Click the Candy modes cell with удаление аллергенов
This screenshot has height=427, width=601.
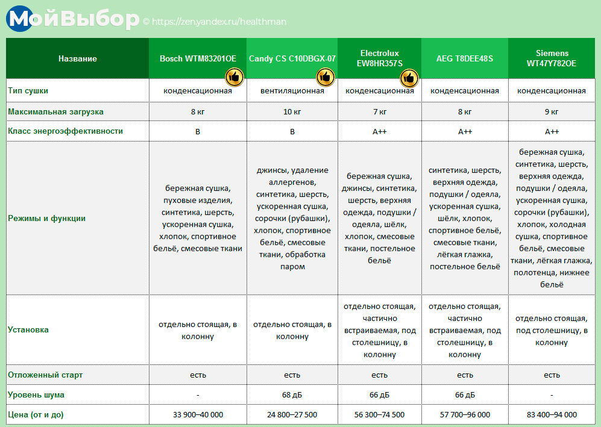click(292, 218)
